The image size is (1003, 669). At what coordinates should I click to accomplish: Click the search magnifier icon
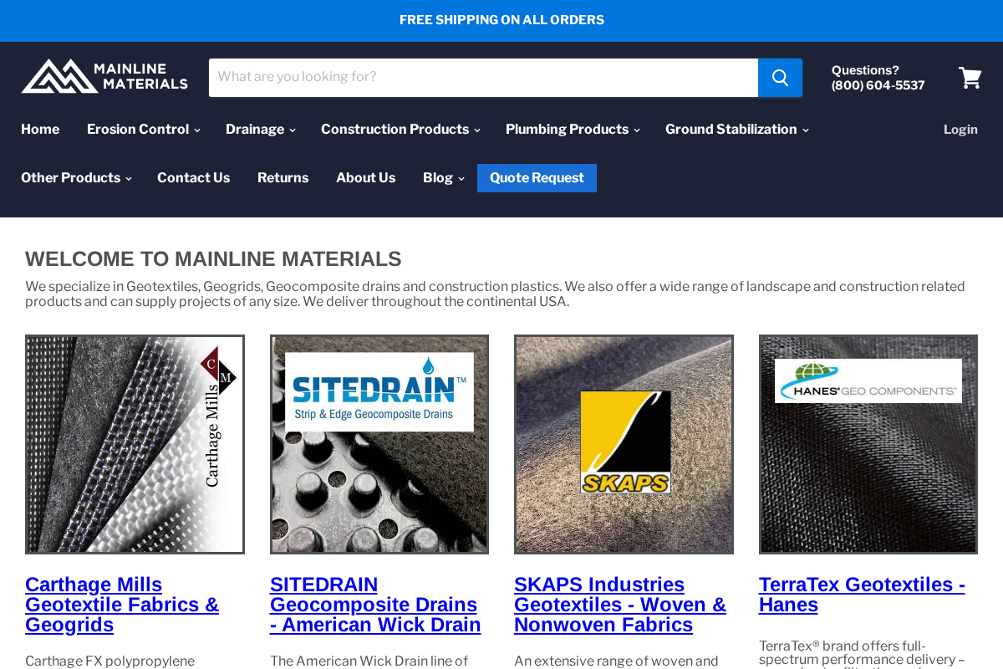[779, 77]
